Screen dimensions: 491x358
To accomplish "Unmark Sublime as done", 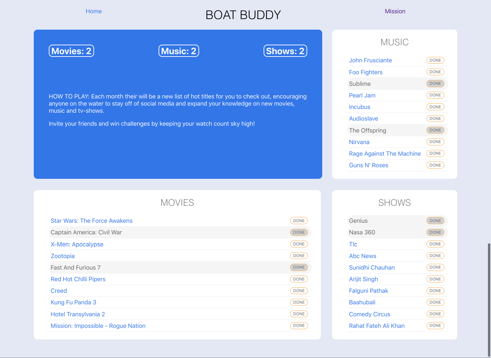I will 435,83.
